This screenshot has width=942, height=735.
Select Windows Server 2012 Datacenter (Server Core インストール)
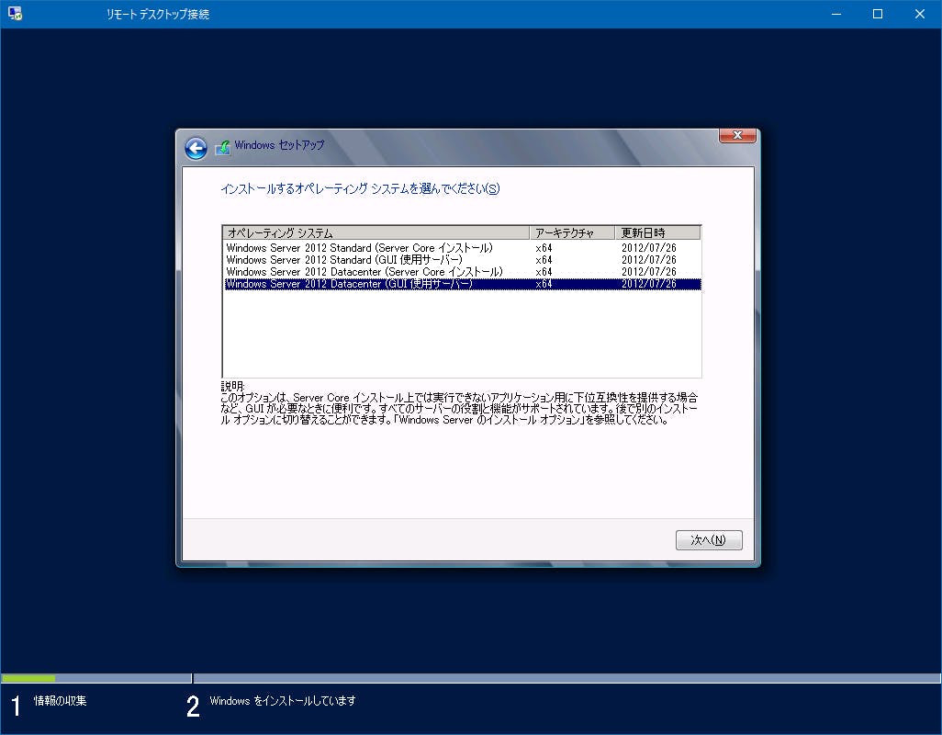pos(462,272)
